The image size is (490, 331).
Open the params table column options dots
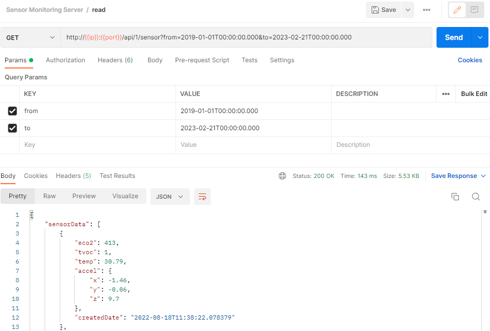(x=446, y=94)
